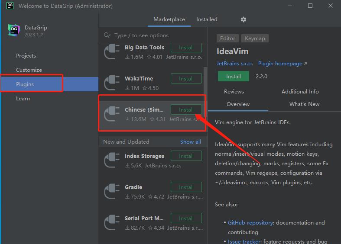Image resolution: width=341 pixels, height=244 pixels.
Task: Open Projects in the sidebar
Action: (x=26, y=56)
